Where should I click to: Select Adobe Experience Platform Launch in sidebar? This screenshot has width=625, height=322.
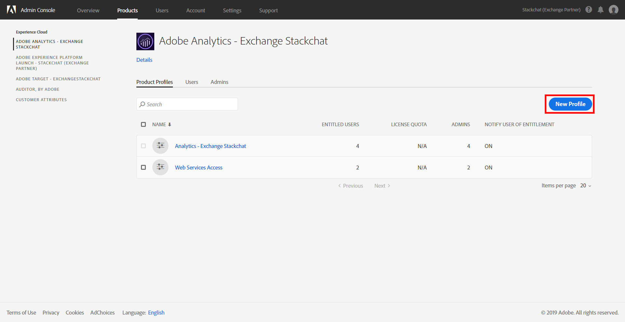click(x=52, y=63)
